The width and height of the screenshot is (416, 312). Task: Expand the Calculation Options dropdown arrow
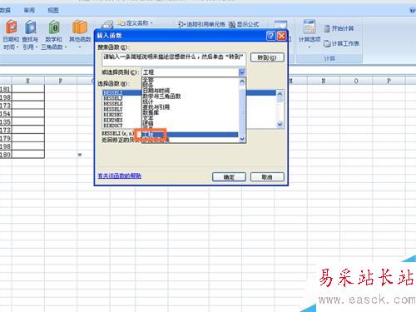310,47
